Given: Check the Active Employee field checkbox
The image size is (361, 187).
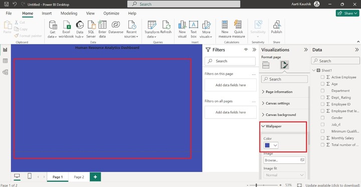Looking at the screenshot, I should (x=322, y=77).
